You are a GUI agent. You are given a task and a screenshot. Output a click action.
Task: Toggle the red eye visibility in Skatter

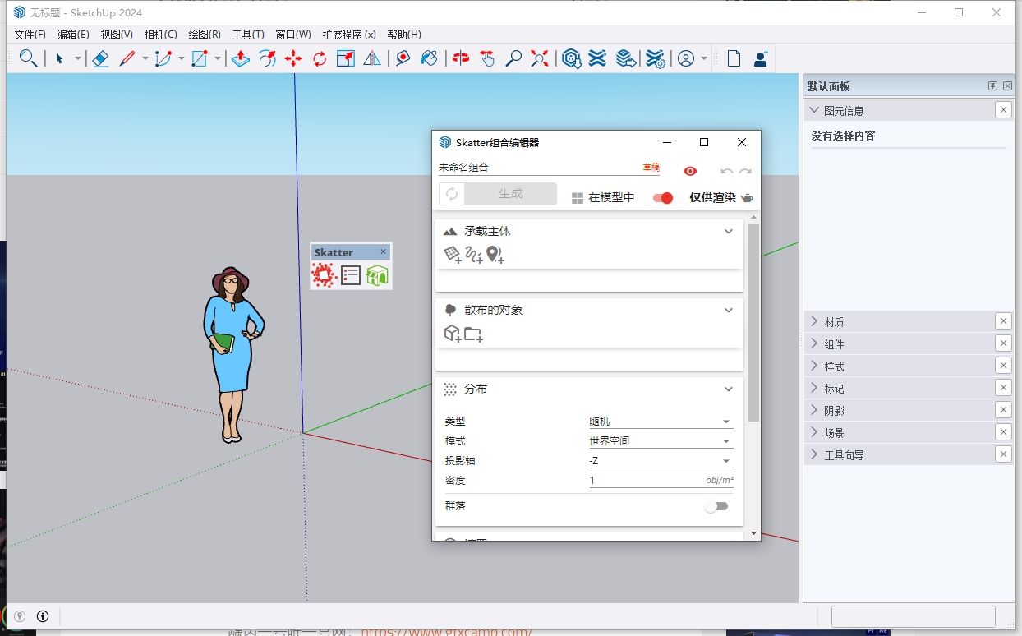point(690,171)
